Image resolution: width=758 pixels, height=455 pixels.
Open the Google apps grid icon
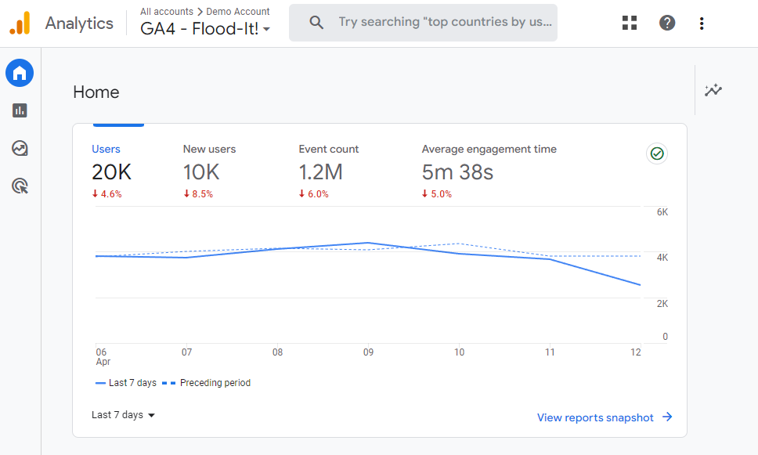point(630,23)
